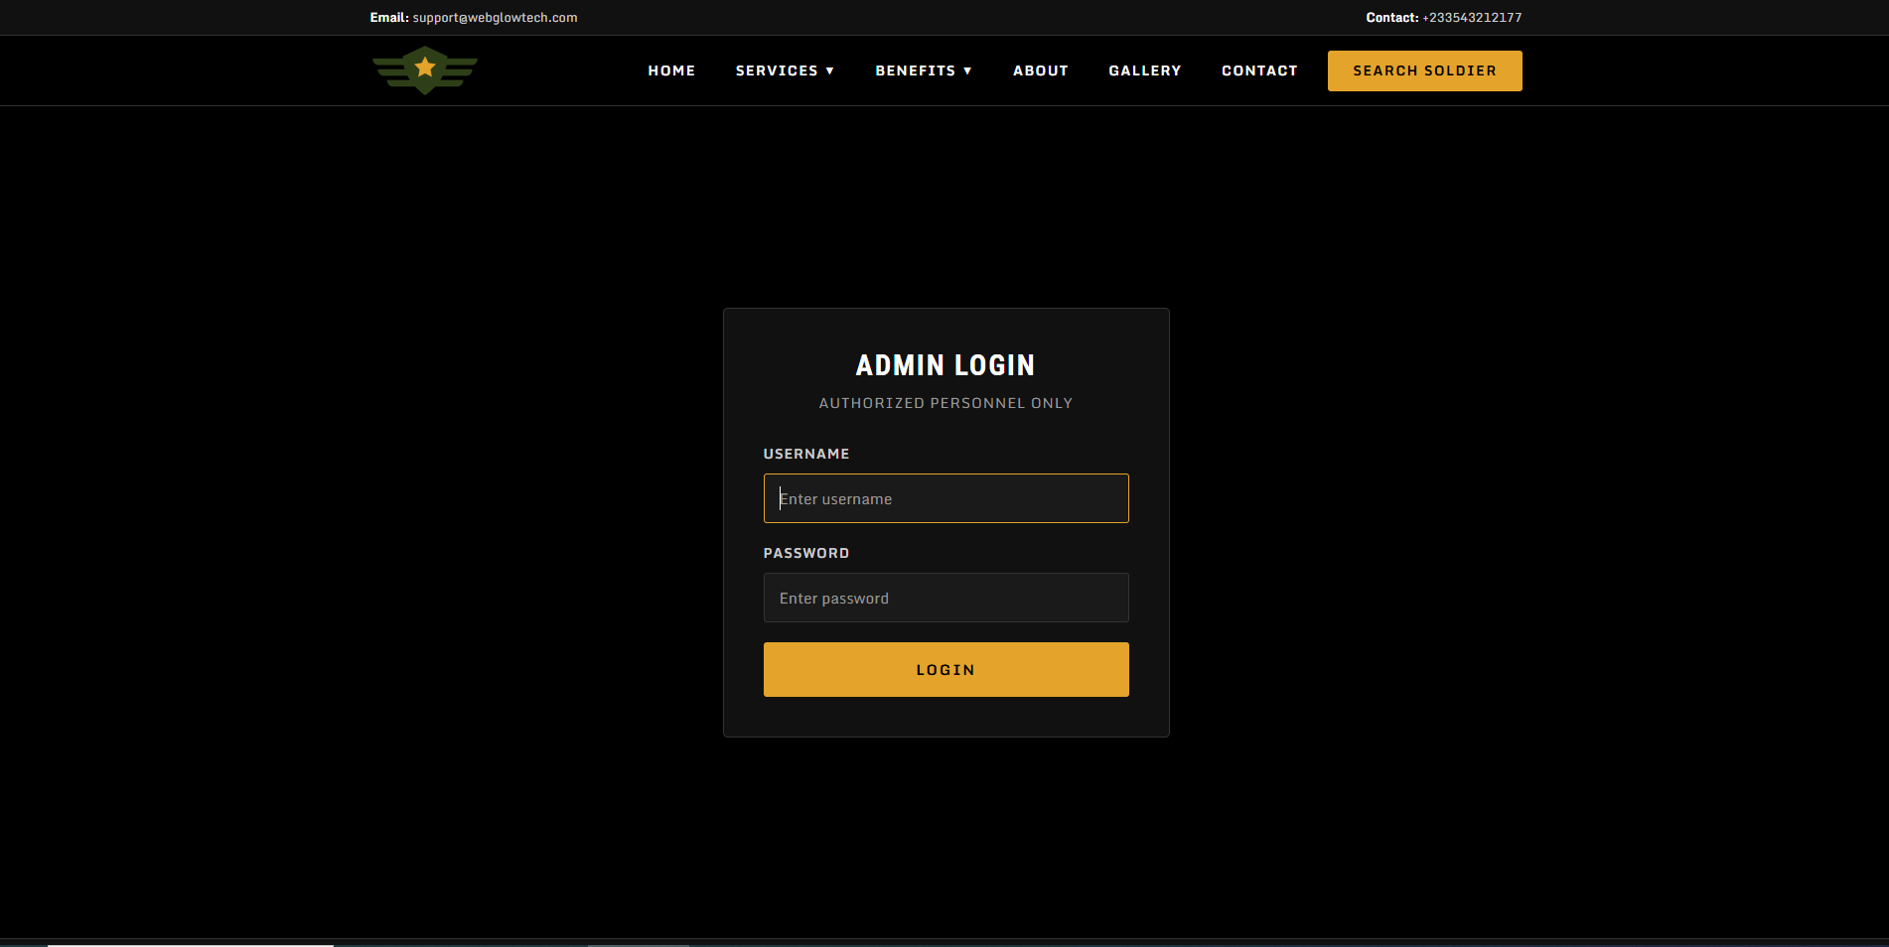
Task: Click the contact phone number +233543212177
Action: 1472,18
